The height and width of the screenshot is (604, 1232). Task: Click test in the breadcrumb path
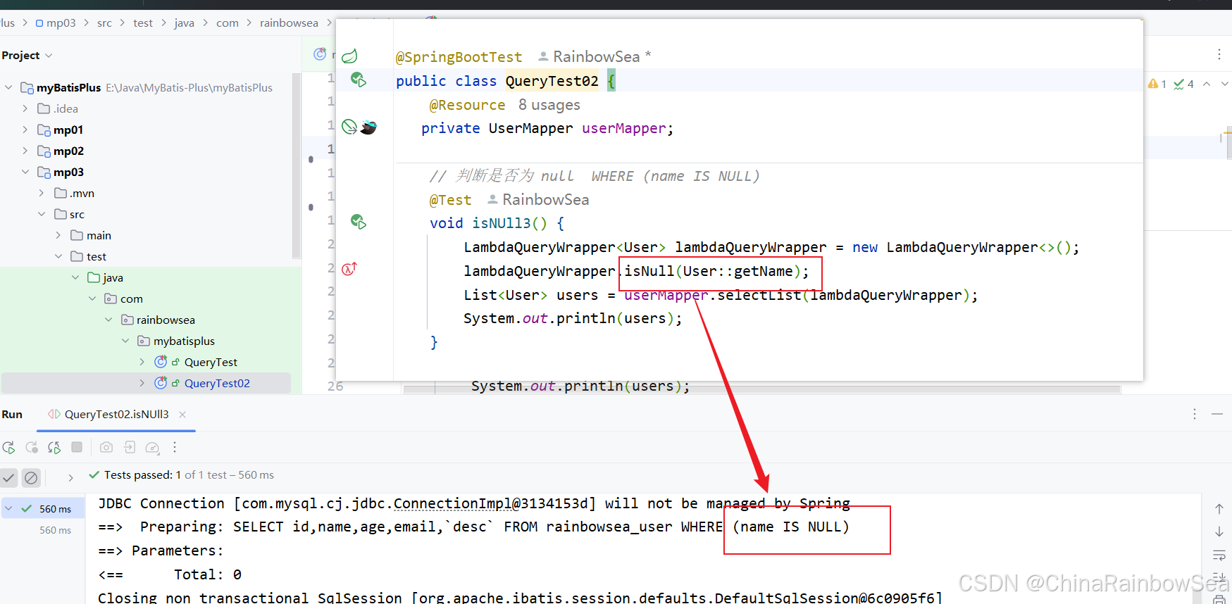click(x=143, y=23)
